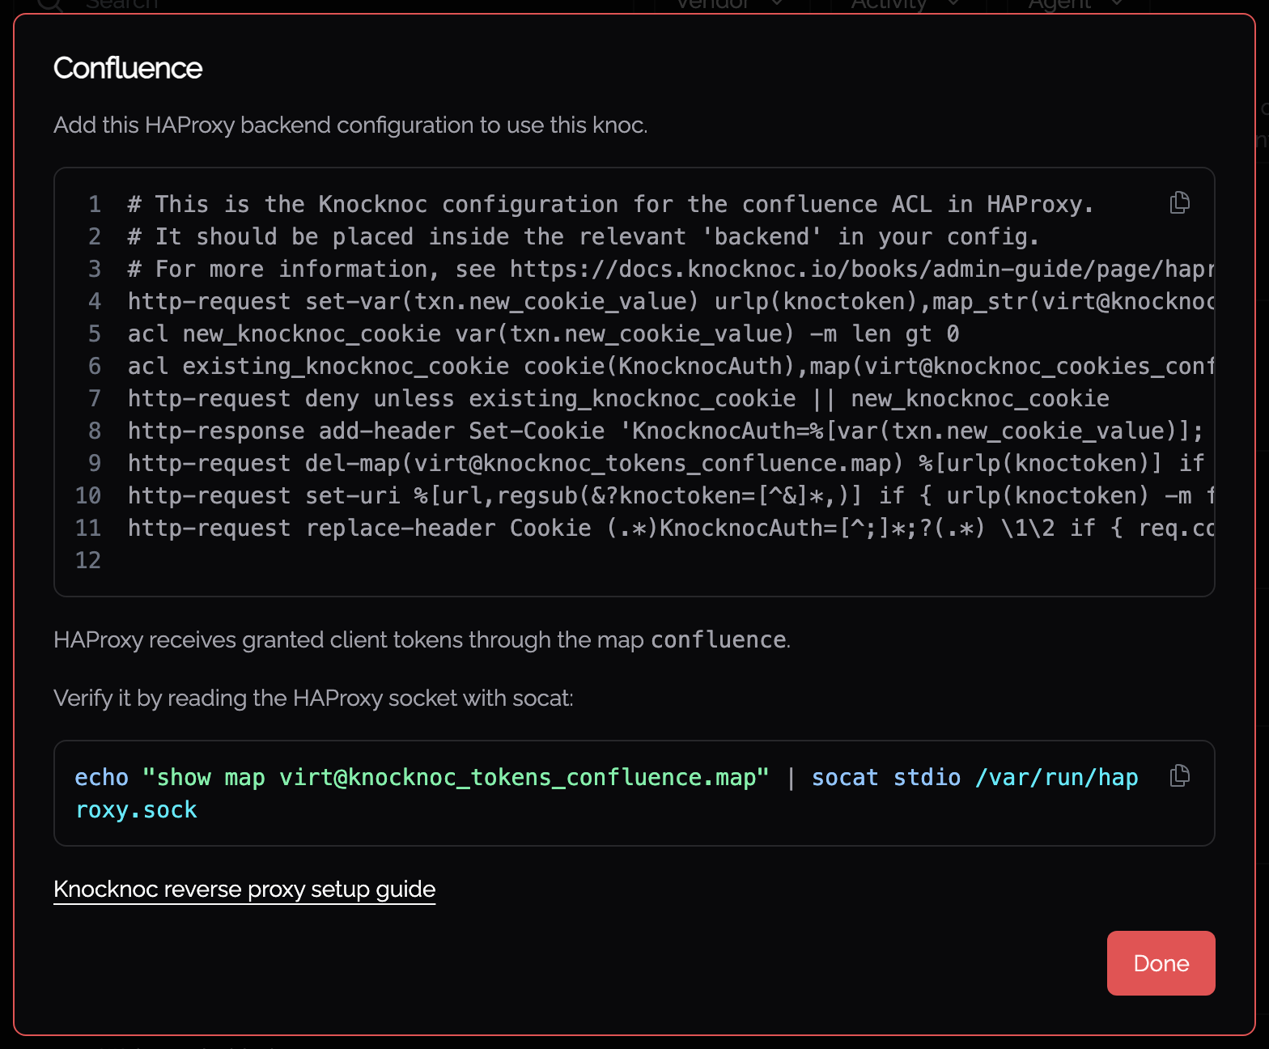Select line 2 'It should be placed' comment
The width and height of the screenshot is (1269, 1049).
coord(584,236)
